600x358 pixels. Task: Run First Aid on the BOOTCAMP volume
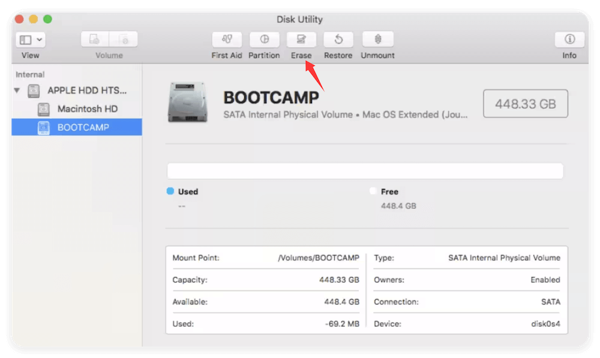click(x=226, y=40)
